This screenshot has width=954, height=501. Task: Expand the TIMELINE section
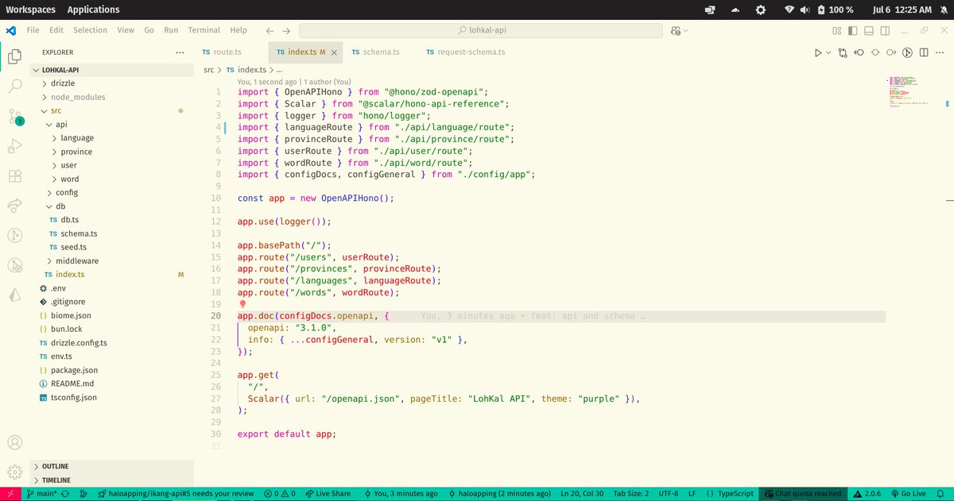coord(111,480)
